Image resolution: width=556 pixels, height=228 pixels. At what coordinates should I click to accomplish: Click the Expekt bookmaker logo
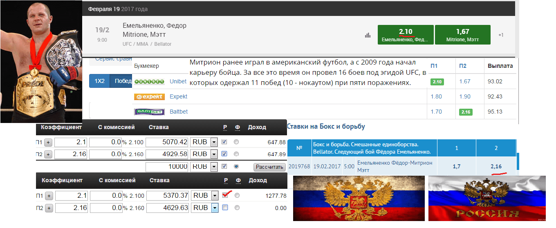coord(149,97)
